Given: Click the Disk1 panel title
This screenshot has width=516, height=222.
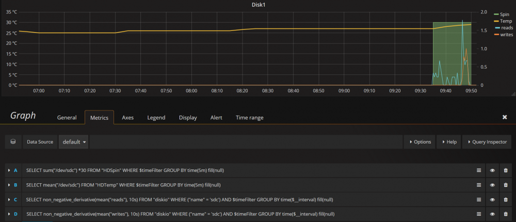Looking at the screenshot, I should click(x=258, y=4).
